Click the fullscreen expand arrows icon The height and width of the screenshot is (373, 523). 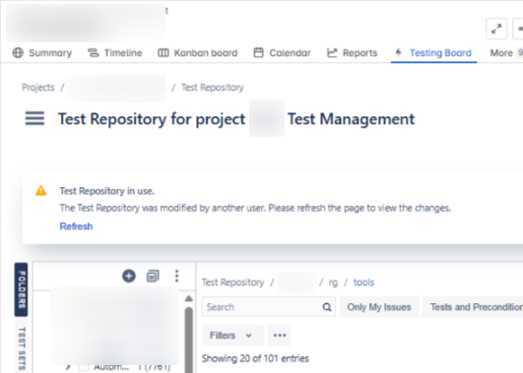[496, 29]
